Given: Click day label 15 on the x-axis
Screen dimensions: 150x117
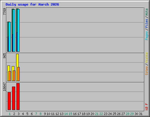Looking at the screenshot, I should pyautogui.click(x=70, y=114).
